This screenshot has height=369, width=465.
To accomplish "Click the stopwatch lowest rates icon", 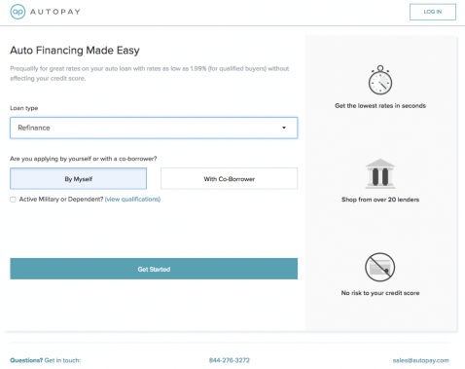I will [x=380, y=80].
